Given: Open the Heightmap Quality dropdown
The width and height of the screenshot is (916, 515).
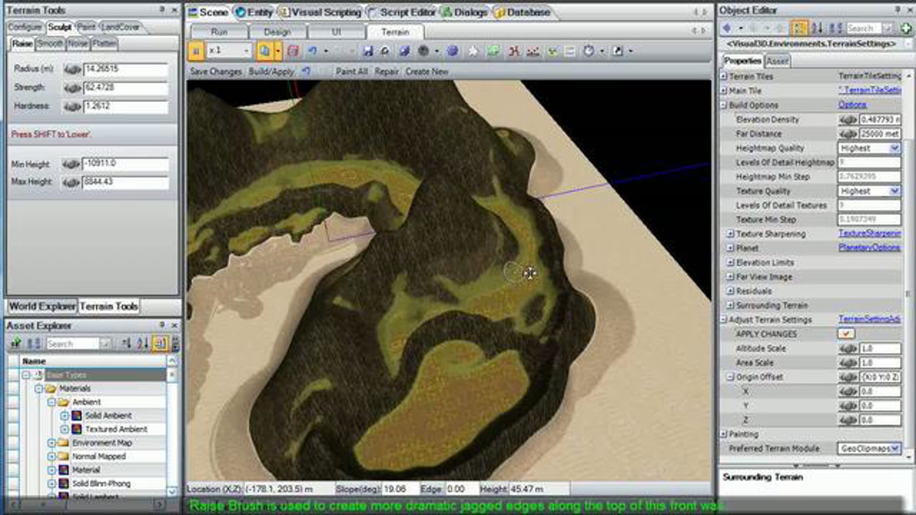Looking at the screenshot, I should 895,148.
